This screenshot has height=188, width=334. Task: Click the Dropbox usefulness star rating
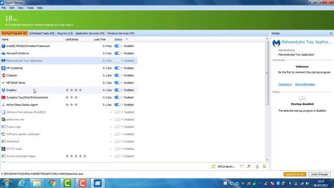[x=74, y=90]
